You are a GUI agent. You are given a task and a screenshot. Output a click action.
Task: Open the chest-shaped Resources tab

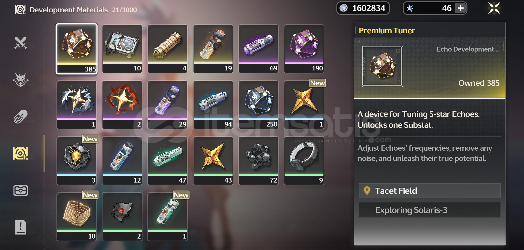pos(21,190)
